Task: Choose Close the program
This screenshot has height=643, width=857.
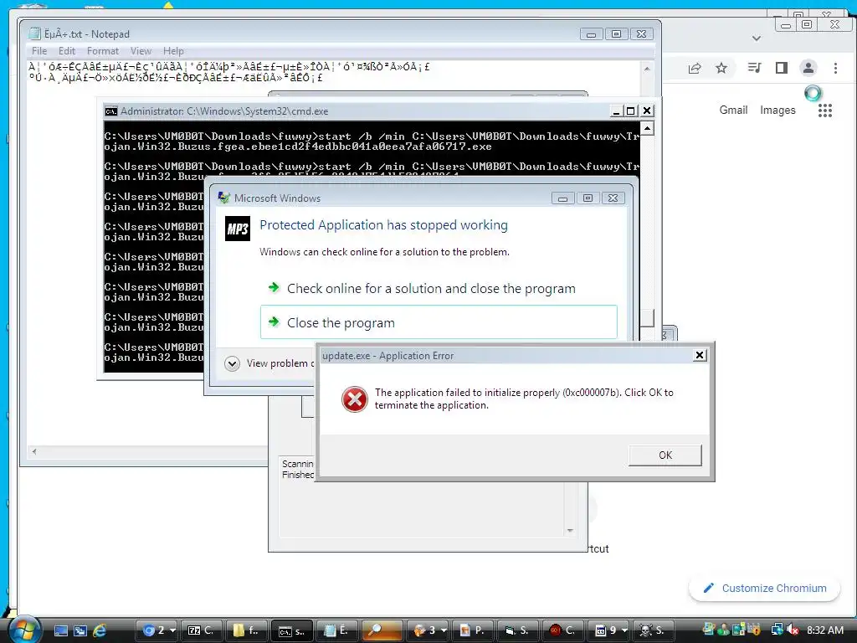Action: click(439, 322)
